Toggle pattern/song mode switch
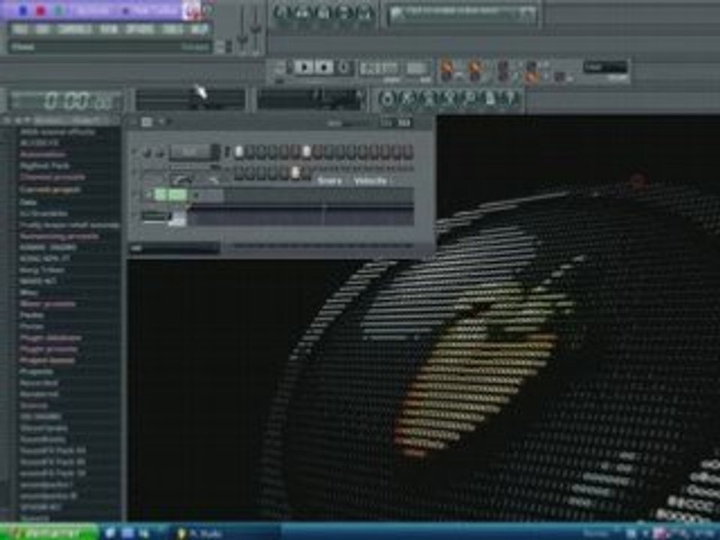The width and height of the screenshot is (720, 540). pos(279,69)
